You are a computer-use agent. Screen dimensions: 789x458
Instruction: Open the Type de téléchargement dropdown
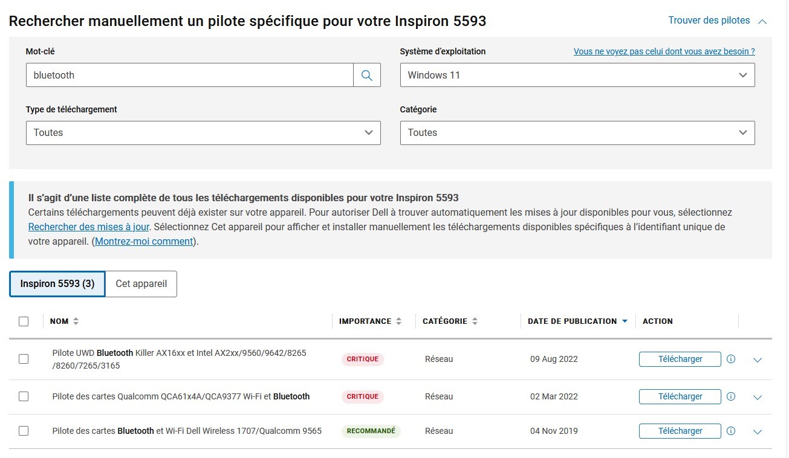click(x=203, y=133)
